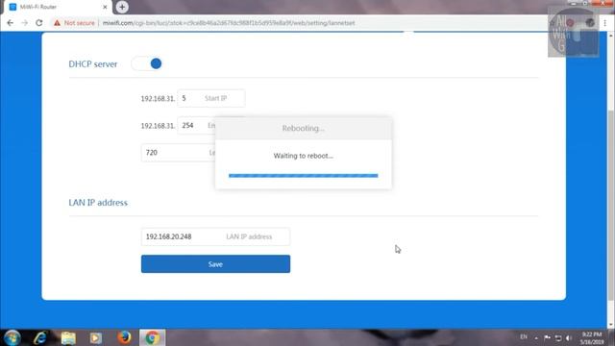Click the taskbar clock showing 9:22 PM

(592, 338)
